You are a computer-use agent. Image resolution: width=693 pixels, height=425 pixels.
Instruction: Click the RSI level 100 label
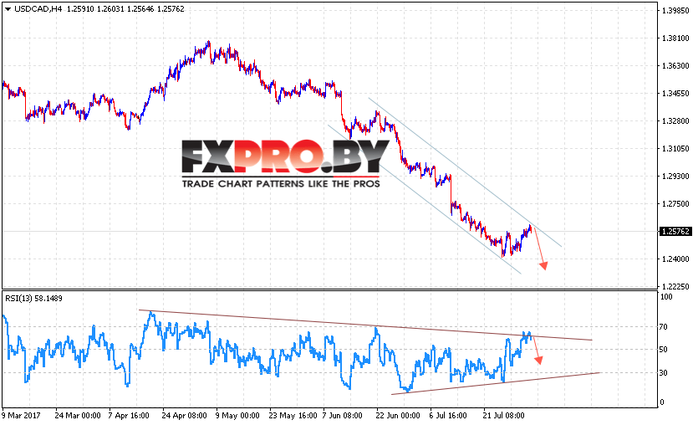(666, 297)
